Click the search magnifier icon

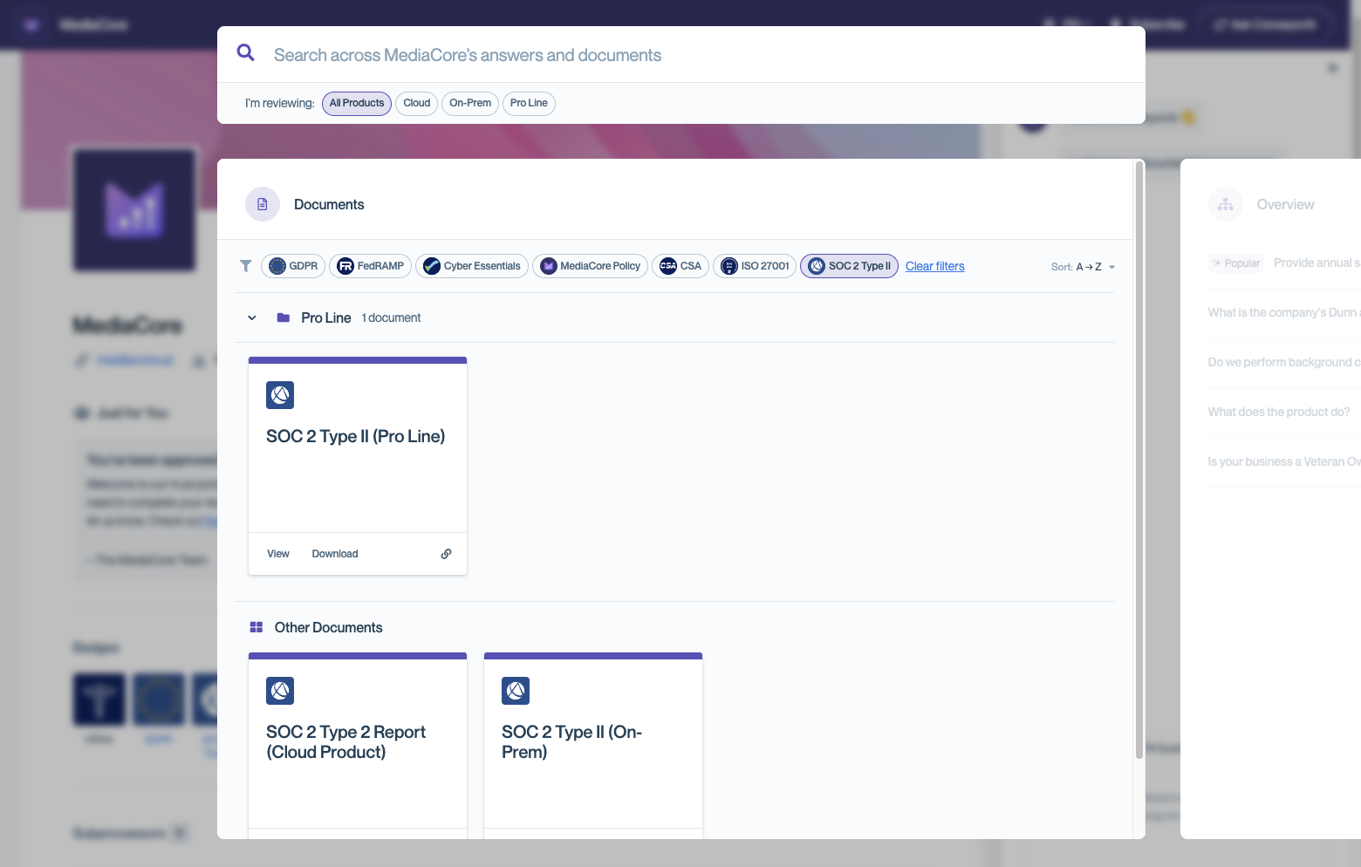pyautogui.click(x=246, y=53)
